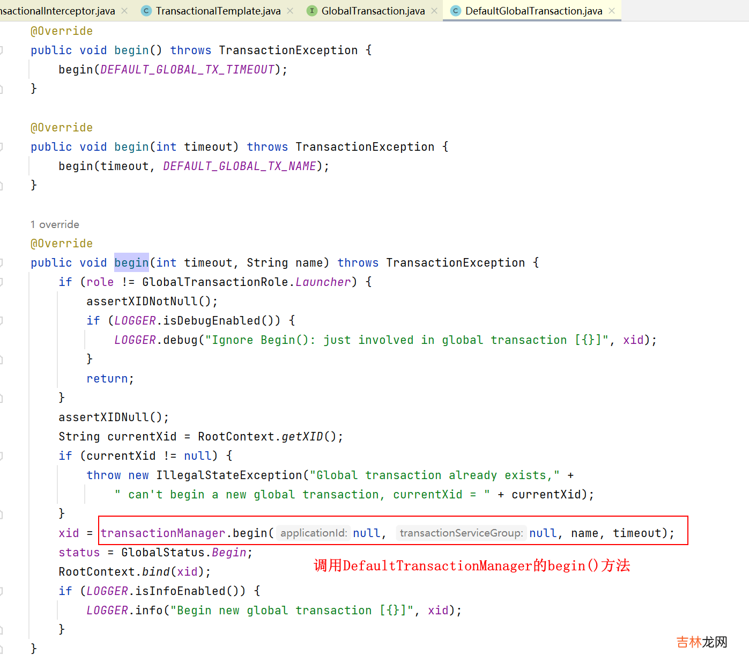Close the TransactionalTemplate.java tab
This screenshot has width=749, height=661.
tap(290, 11)
